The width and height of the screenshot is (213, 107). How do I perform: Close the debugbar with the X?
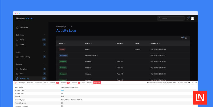[x=196, y=83]
